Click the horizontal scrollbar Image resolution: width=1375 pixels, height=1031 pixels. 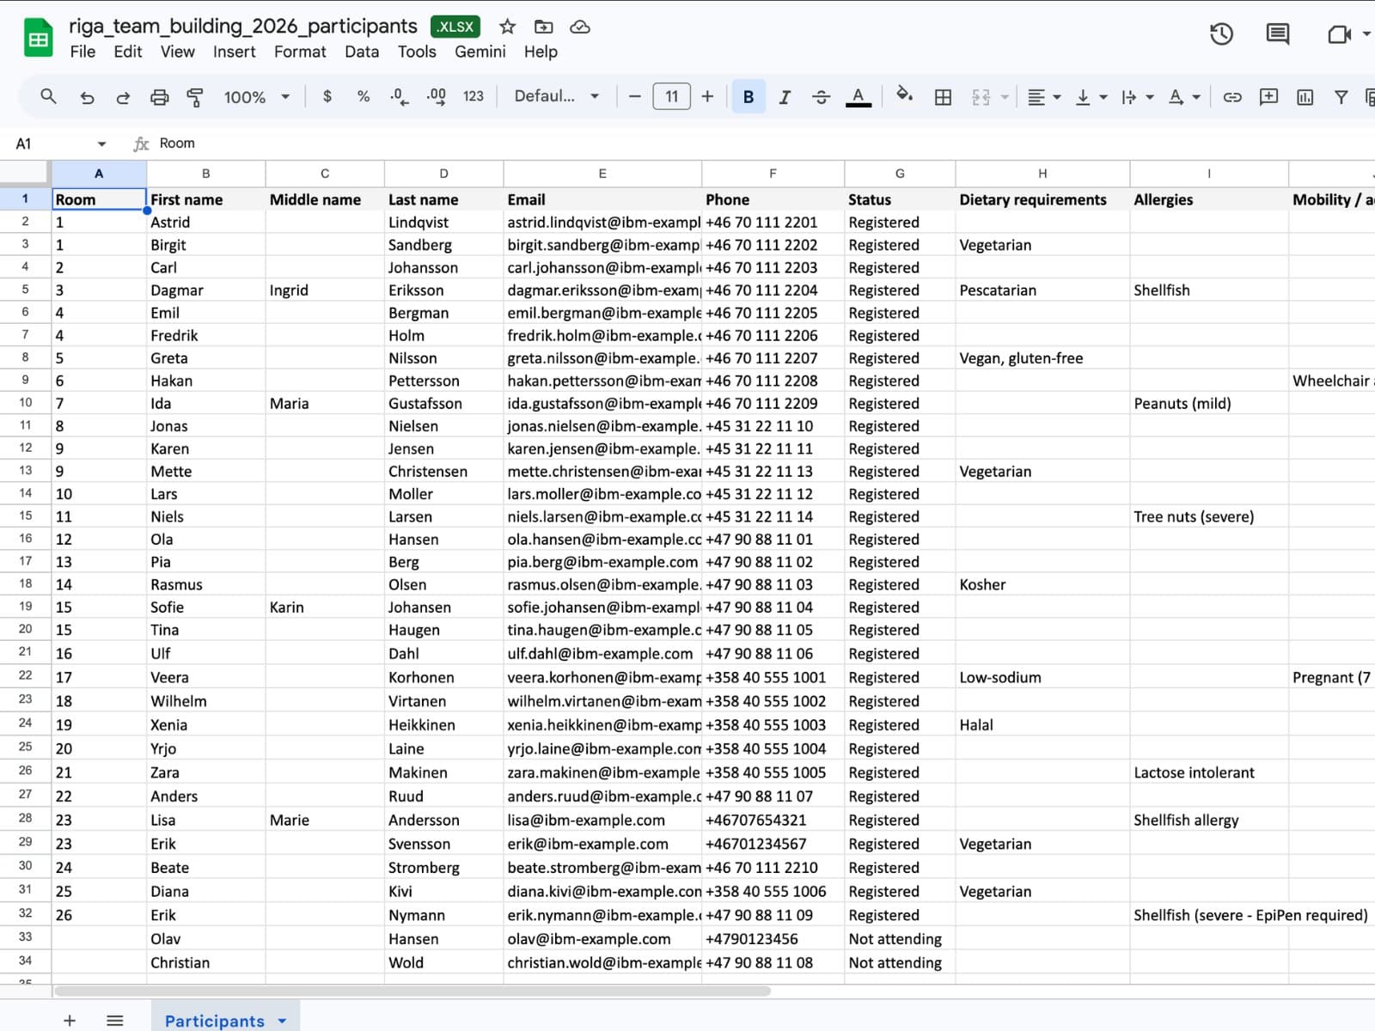pos(412,990)
